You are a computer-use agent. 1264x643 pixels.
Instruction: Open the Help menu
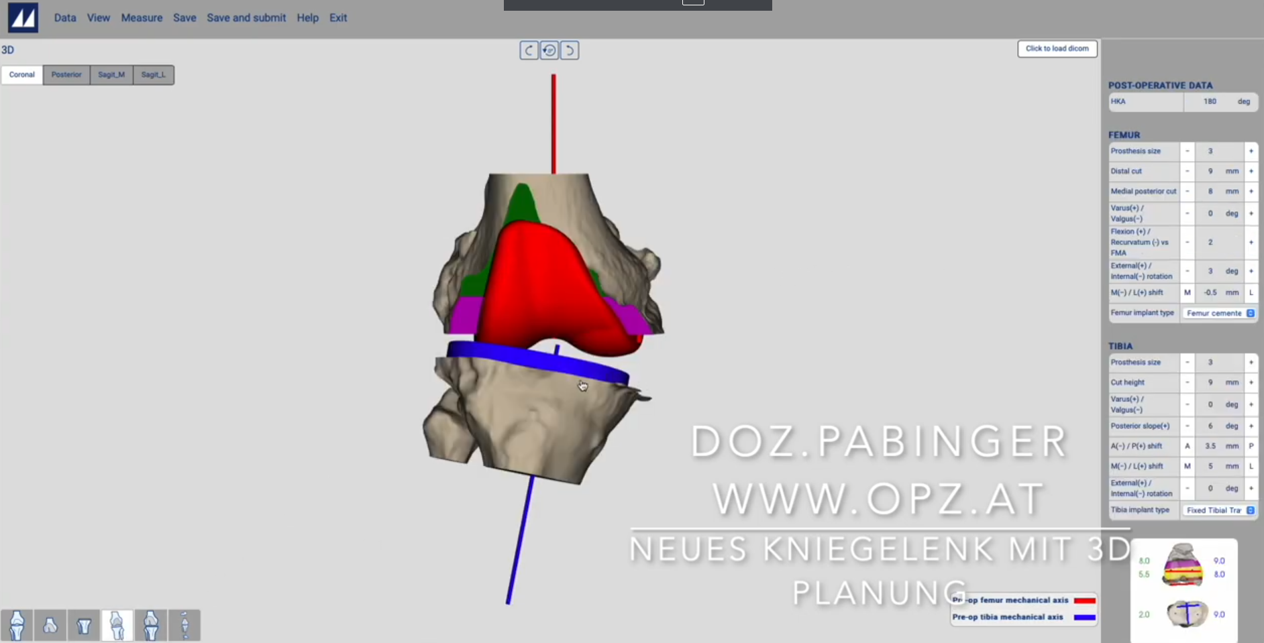coord(308,18)
